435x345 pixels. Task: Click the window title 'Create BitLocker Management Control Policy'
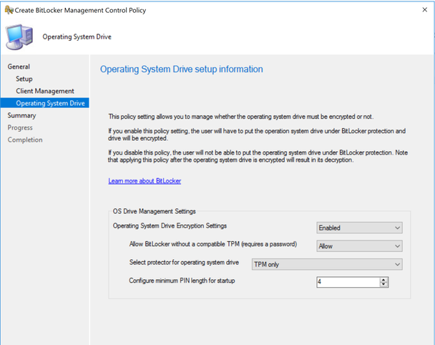pos(80,10)
